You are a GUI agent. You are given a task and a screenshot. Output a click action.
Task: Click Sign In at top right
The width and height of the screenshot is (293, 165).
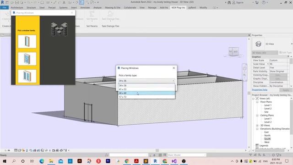pos(238,3)
